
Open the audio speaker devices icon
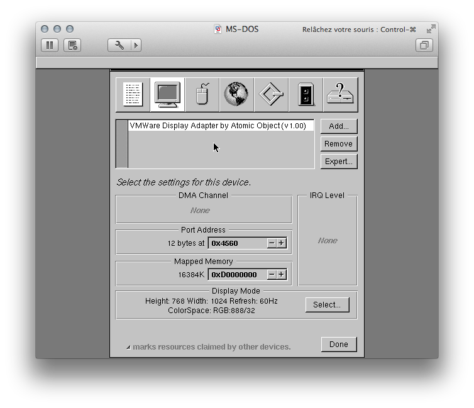(x=306, y=94)
